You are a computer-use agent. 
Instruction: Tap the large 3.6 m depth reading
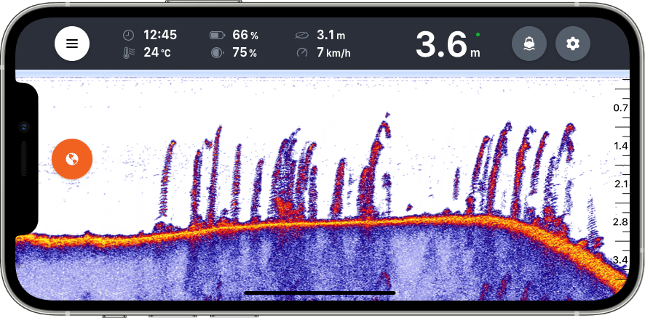(x=447, y=45)
